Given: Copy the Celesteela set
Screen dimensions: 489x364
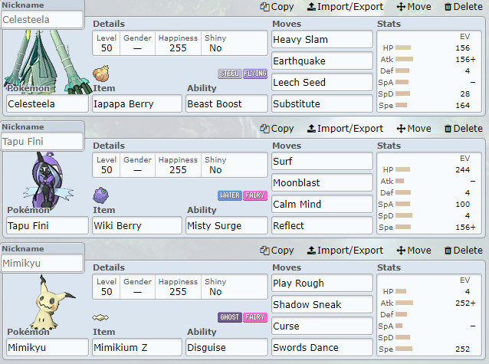Looking at the screenshot, I should click(x=277, y=7).
